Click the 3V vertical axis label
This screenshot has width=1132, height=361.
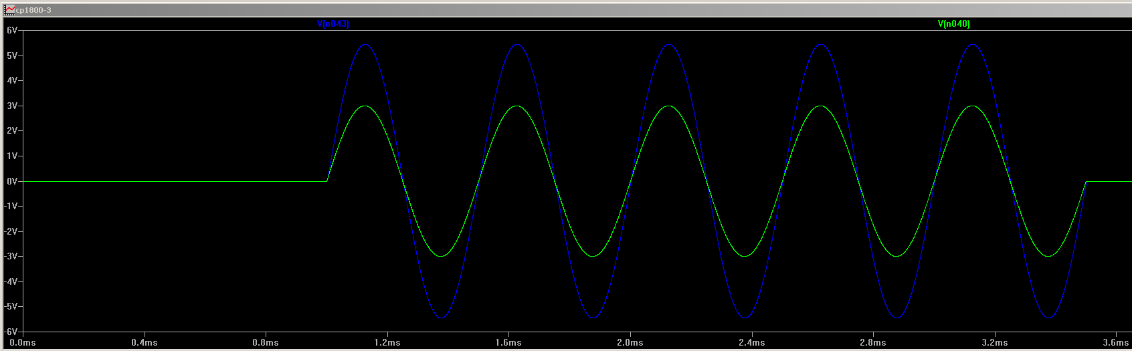pos(11,106)
